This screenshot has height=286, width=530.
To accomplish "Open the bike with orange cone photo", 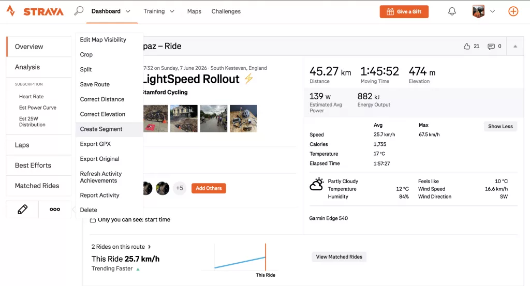I will [x=155, y=118].
